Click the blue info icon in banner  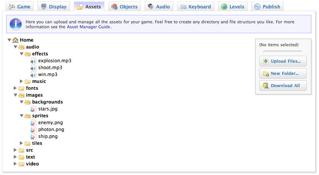click(x=15, y=24)
